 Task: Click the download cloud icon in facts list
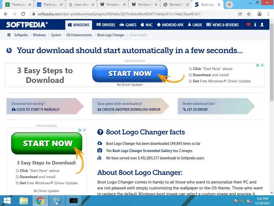click(100, 143)
